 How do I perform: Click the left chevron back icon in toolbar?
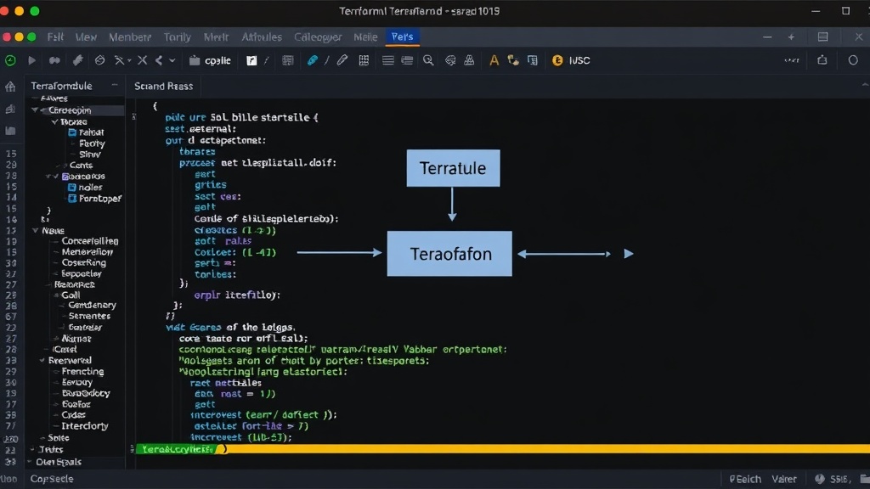[x=159, y=60]
